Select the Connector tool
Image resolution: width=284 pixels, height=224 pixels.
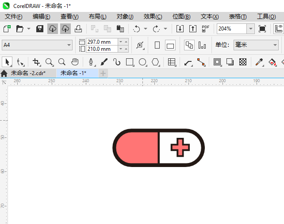201,62
